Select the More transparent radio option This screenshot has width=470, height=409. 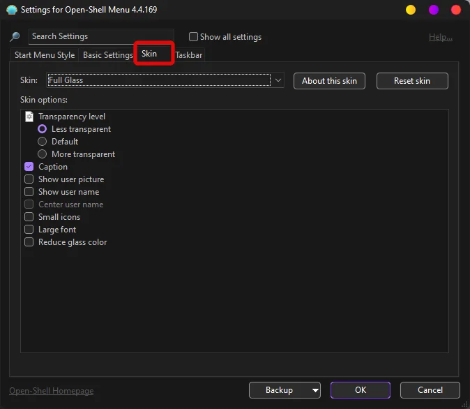click(x=43, y=154)
